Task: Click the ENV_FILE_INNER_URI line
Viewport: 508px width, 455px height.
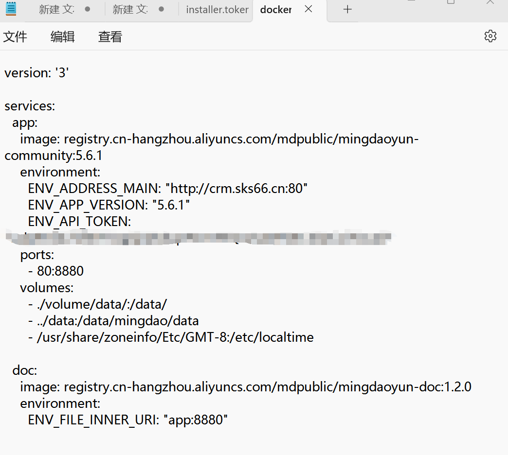Action: click(x=127, y=420)
